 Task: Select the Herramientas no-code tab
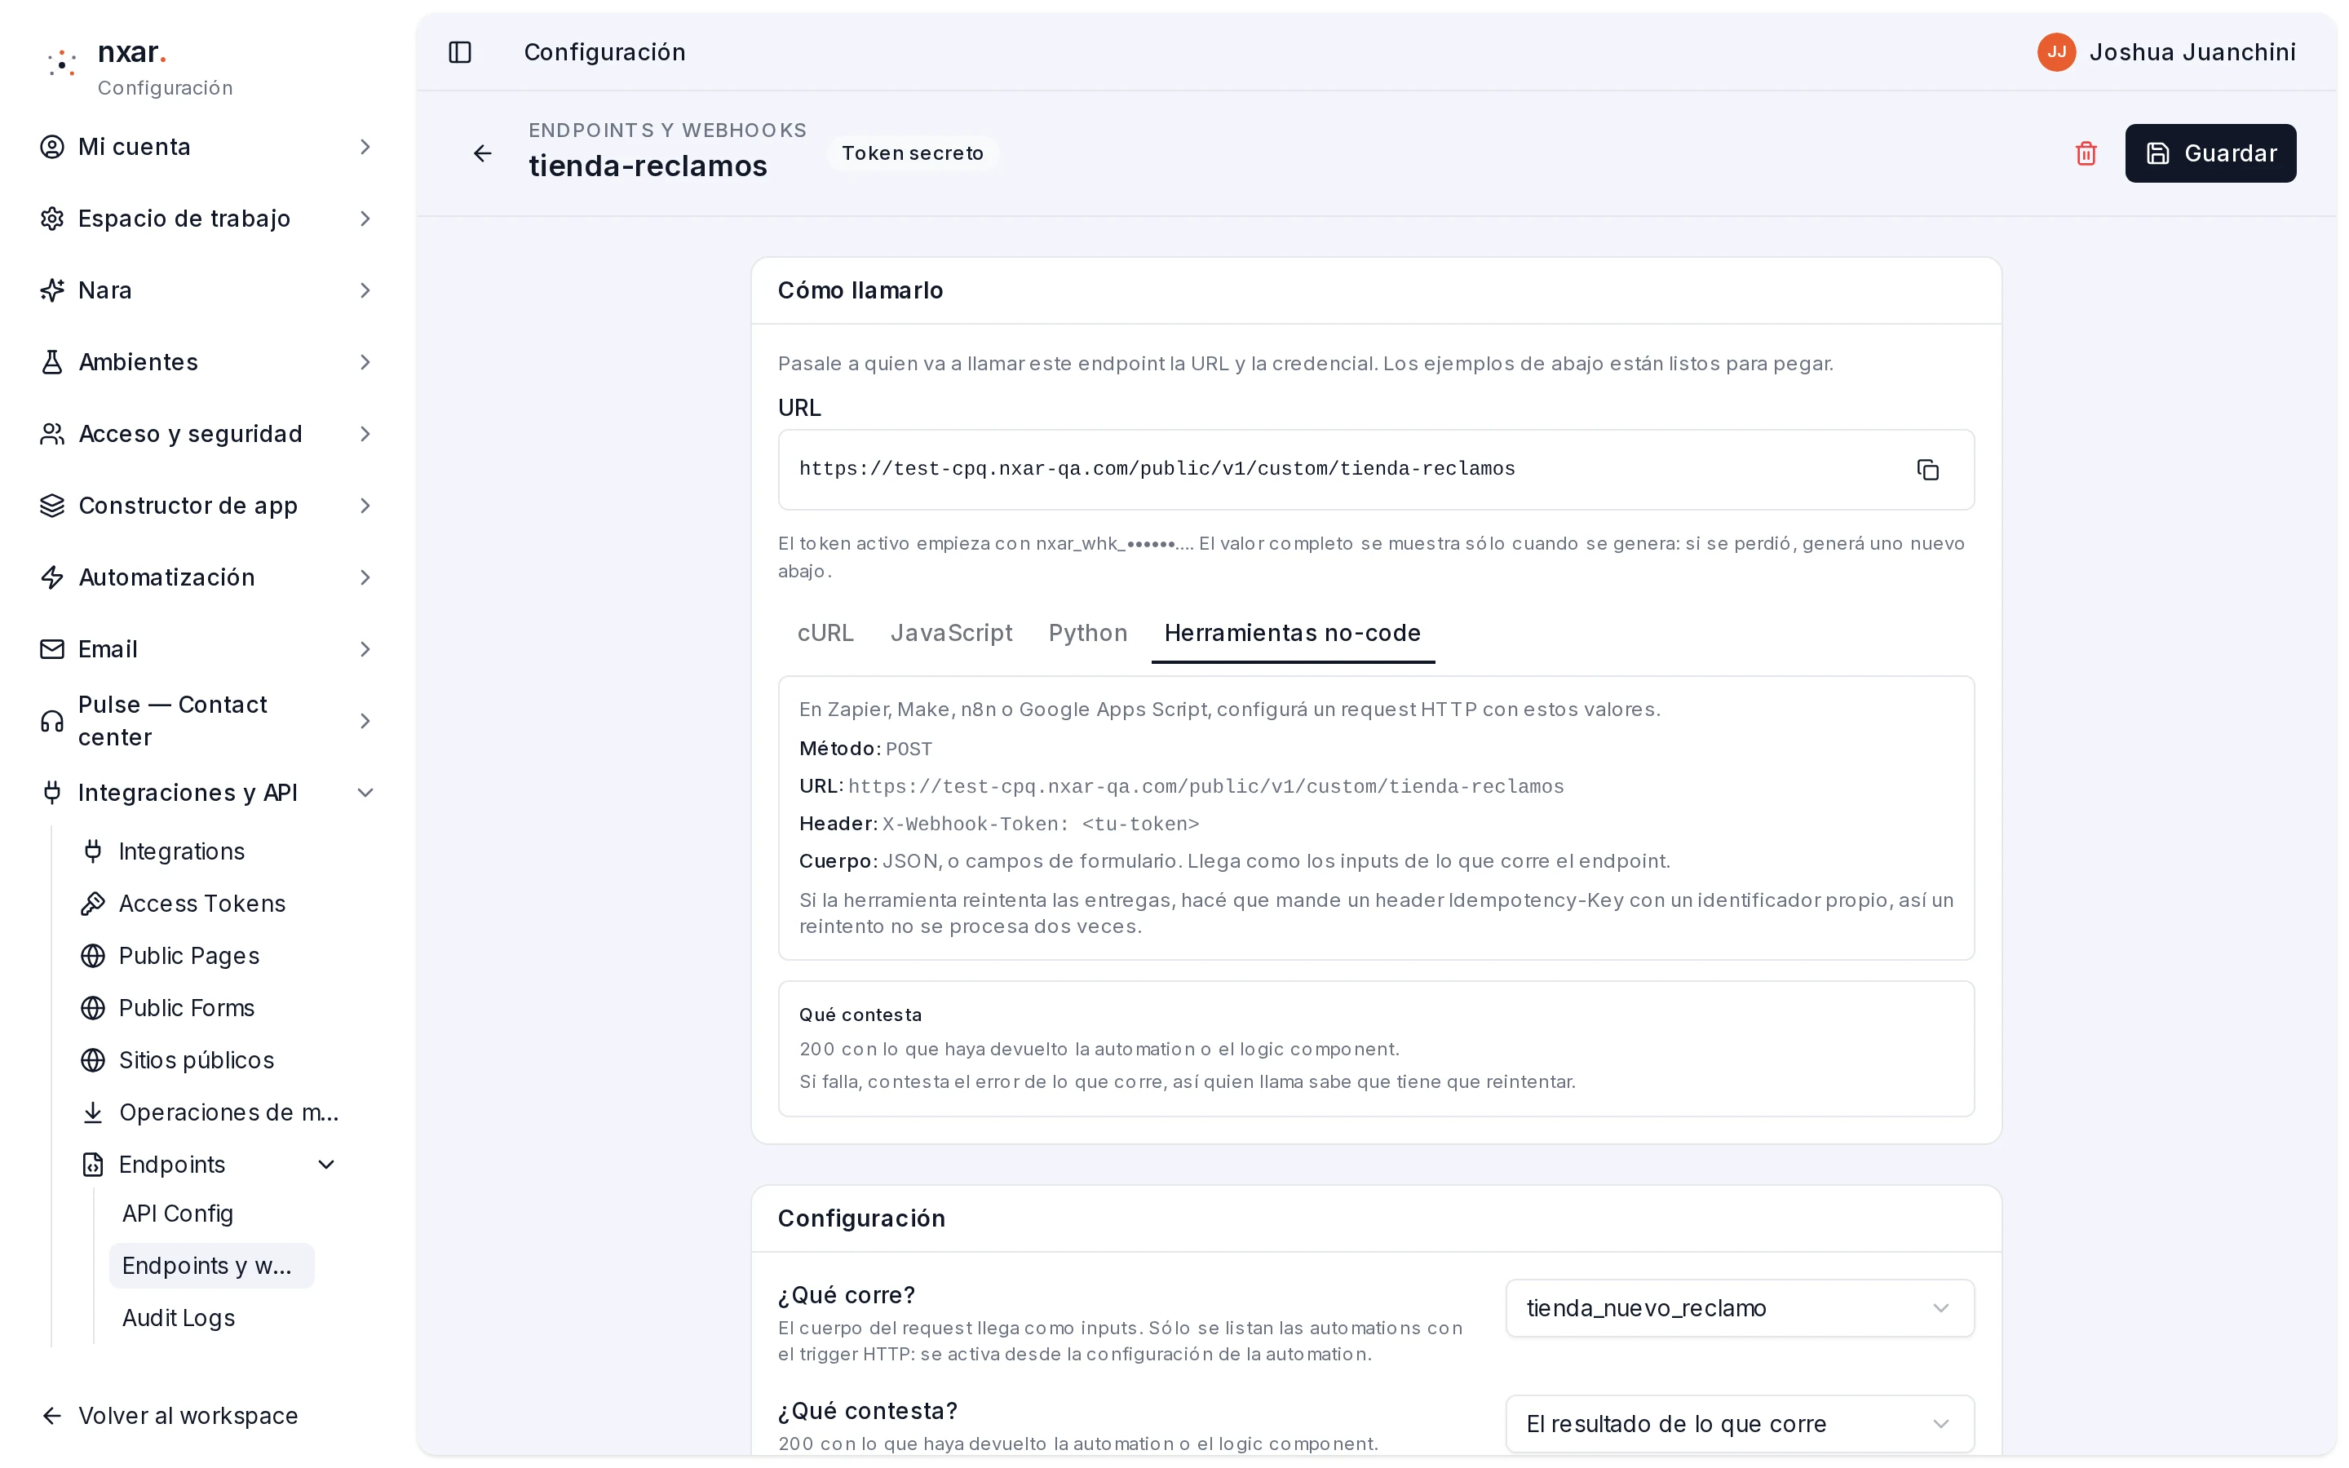tap(1293, 633)
